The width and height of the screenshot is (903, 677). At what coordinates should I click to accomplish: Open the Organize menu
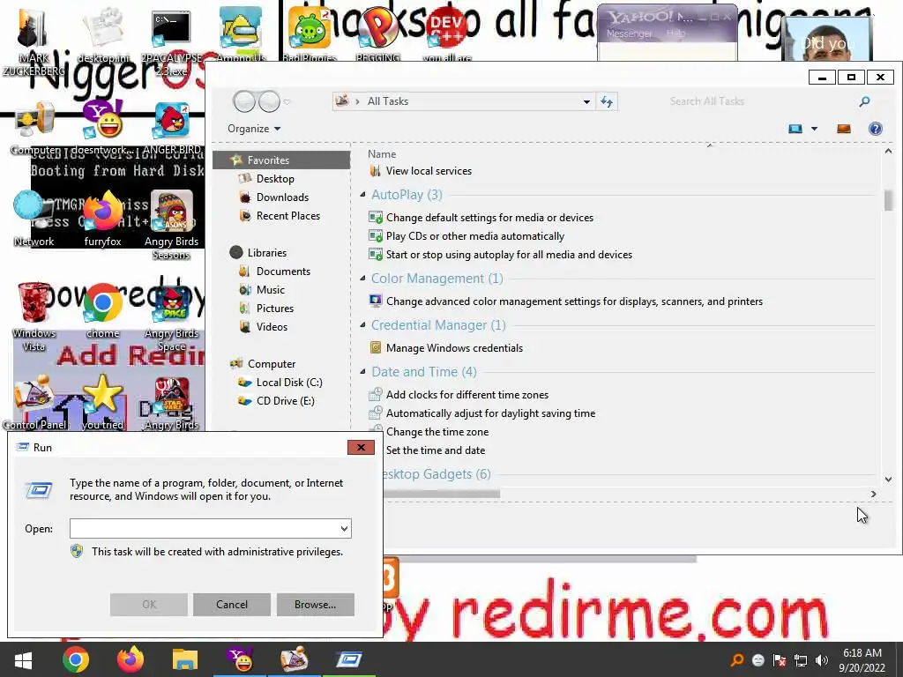click(254, 129)
